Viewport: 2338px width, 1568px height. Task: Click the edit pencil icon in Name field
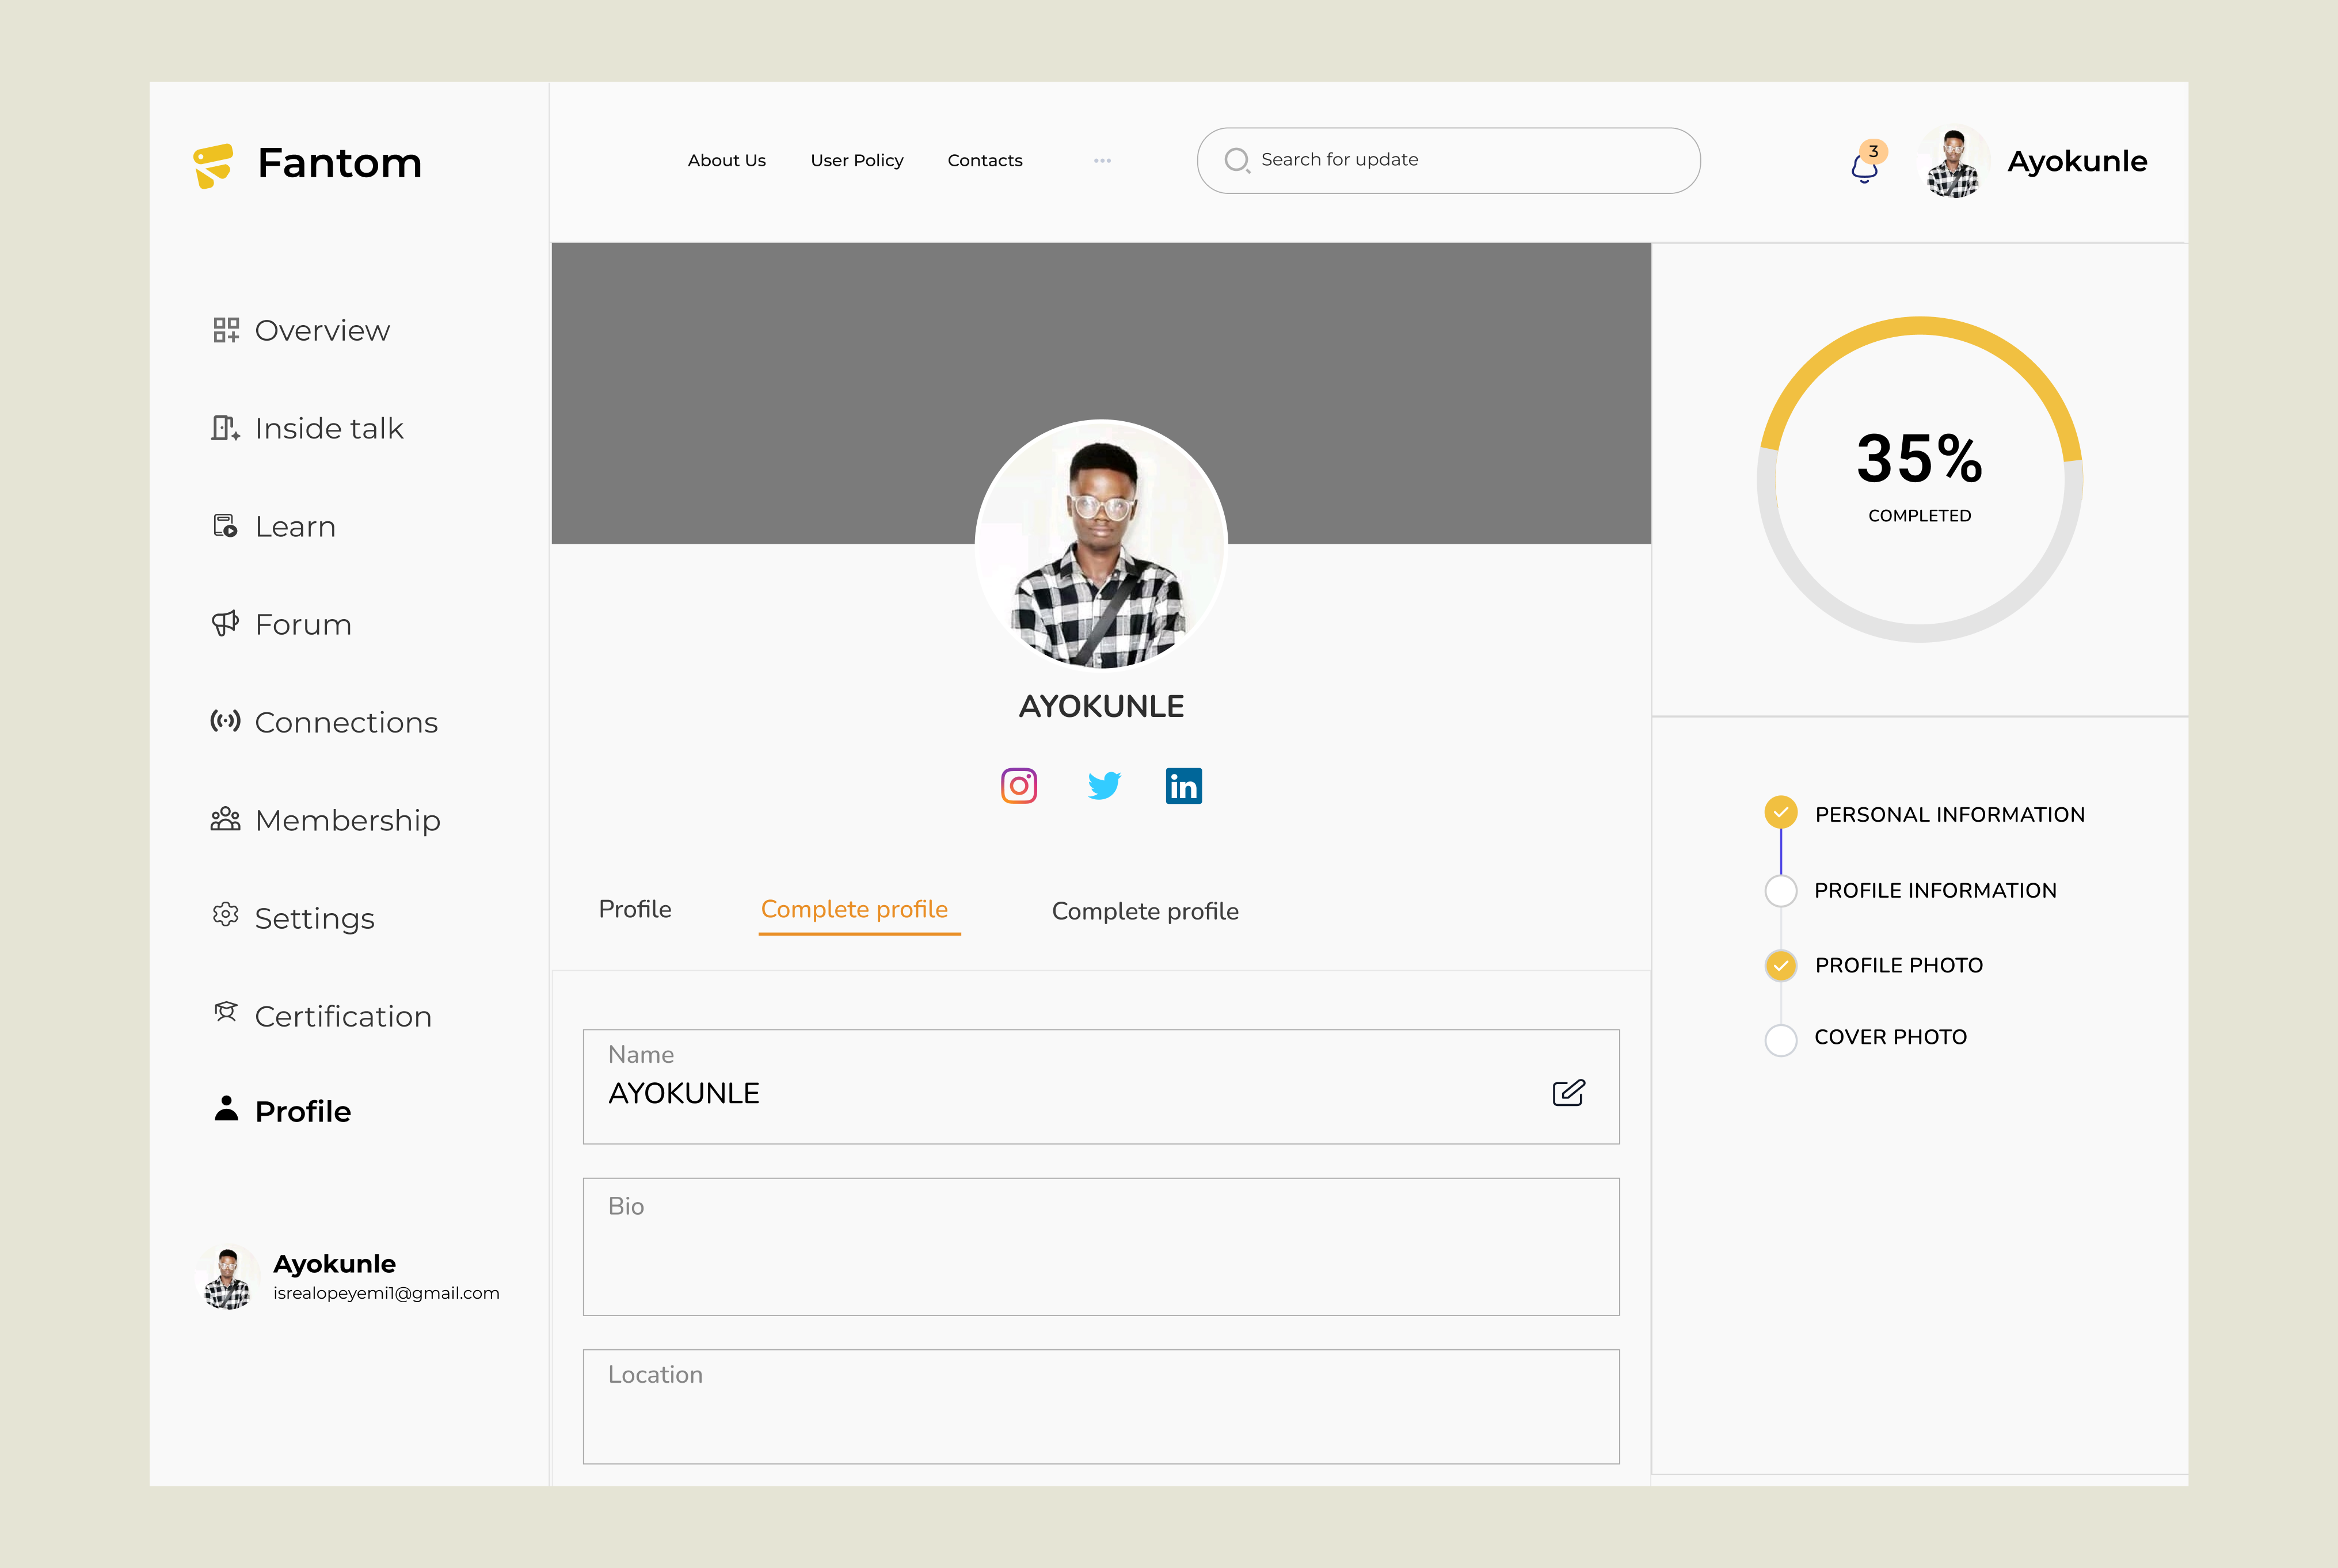point(1568,1093)
